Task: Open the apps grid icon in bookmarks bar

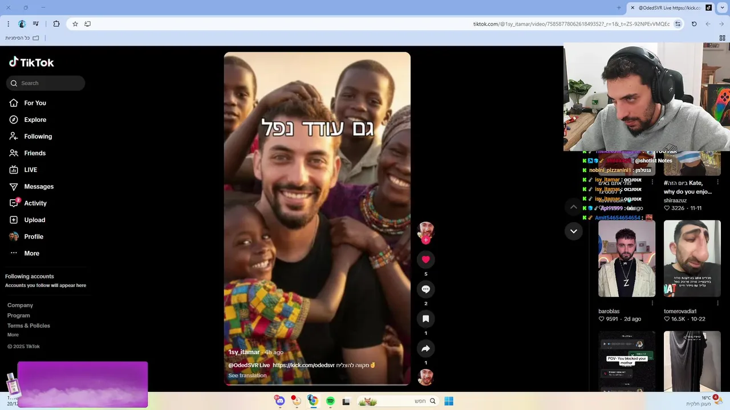Action: 722,38
